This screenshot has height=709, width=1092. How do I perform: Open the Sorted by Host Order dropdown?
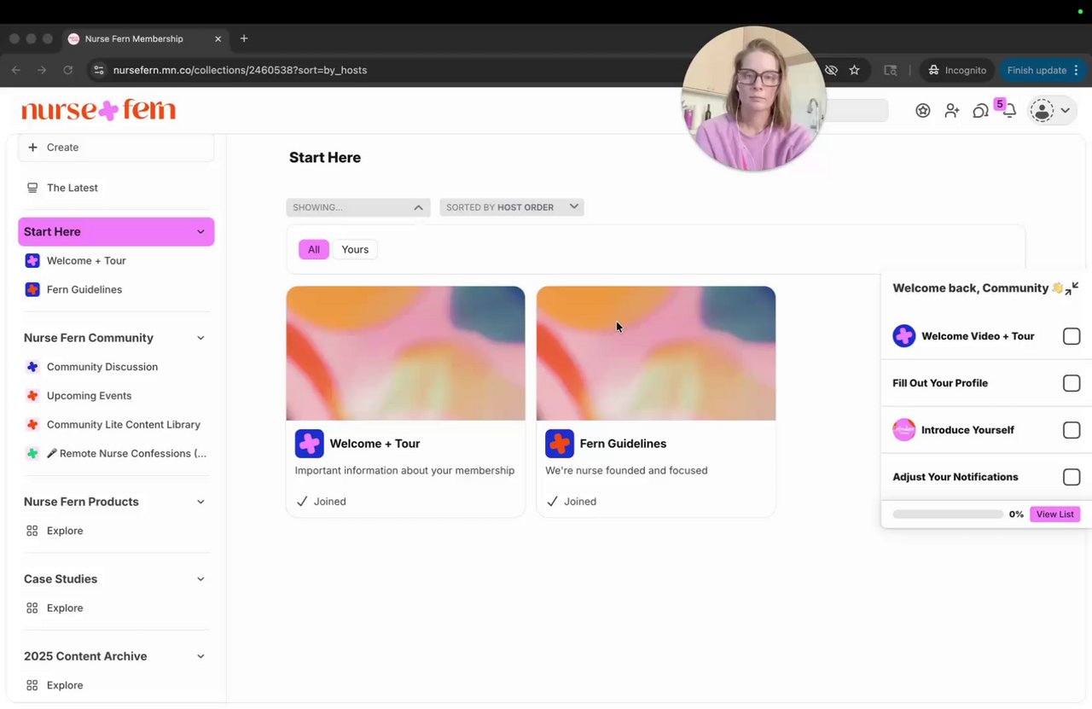click(x=512, y=207)
